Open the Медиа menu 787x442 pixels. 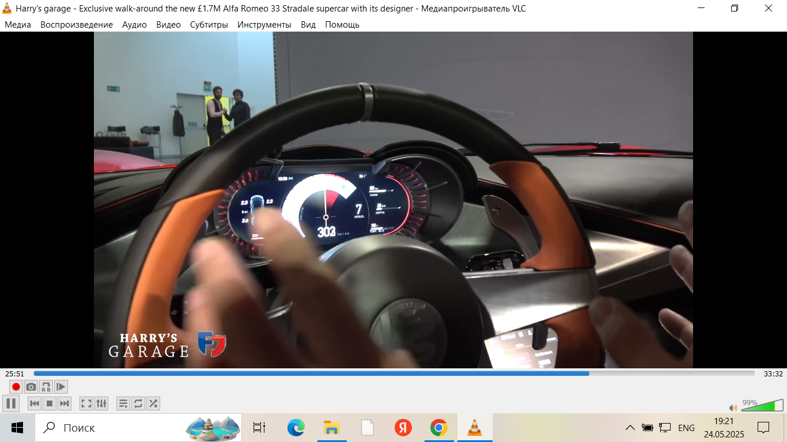(x=18, y=25)
